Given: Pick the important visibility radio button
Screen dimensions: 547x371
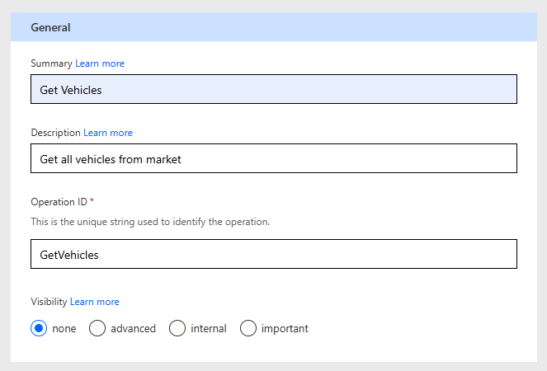Looking at the screenshot, I should pos(248,328).
